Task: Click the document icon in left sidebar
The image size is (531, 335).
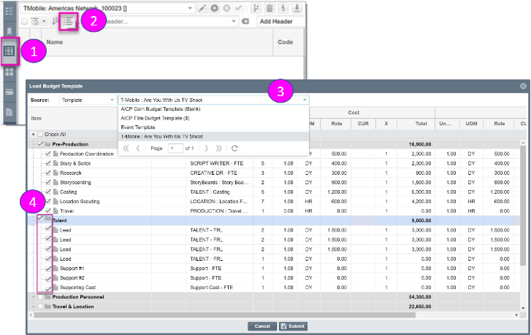Action: [x=9, y=112]
